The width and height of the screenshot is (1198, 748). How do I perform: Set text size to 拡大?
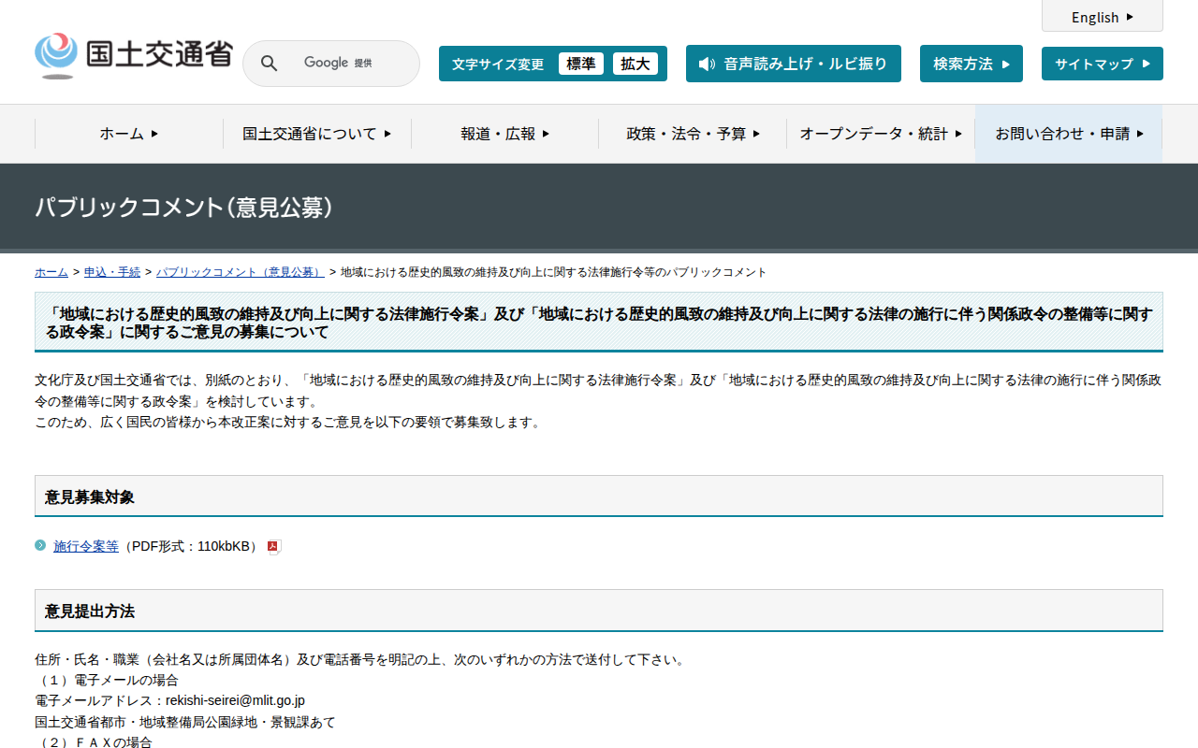(636, 64)
